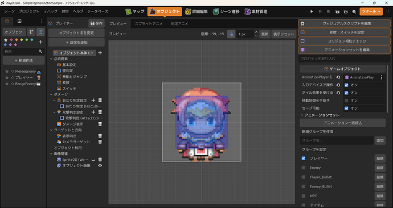Image resolution: width=393 pixels, height=208 pixels.
Task: Delete 表示向き using its trash icon
Action: tap(100, 136)
